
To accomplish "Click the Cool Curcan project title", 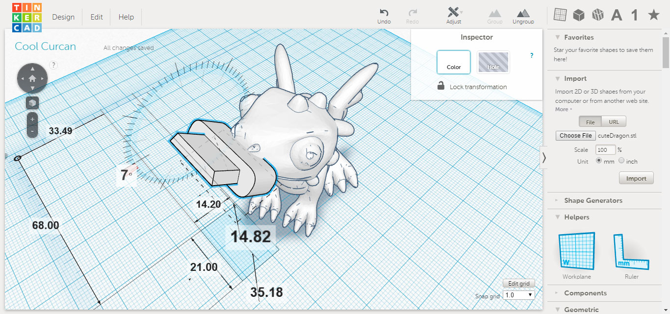I will click(45, 47).
